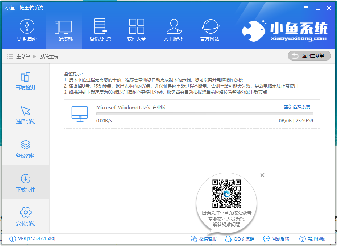
Task: Click the 主菜单 breadcrumb
Action: (x=23, y=56)
